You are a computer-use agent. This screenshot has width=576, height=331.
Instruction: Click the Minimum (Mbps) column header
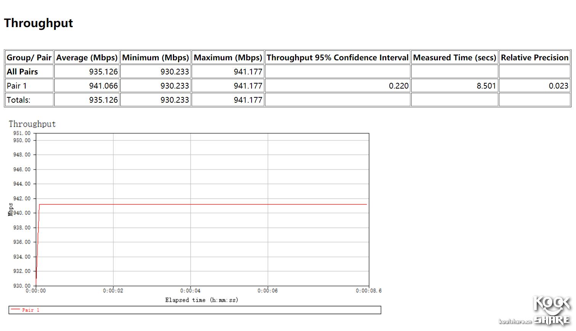[x=155, y=57]
